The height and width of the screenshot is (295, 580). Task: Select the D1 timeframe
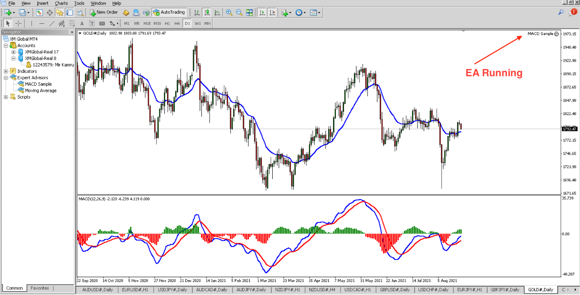(x=187, y=23)
